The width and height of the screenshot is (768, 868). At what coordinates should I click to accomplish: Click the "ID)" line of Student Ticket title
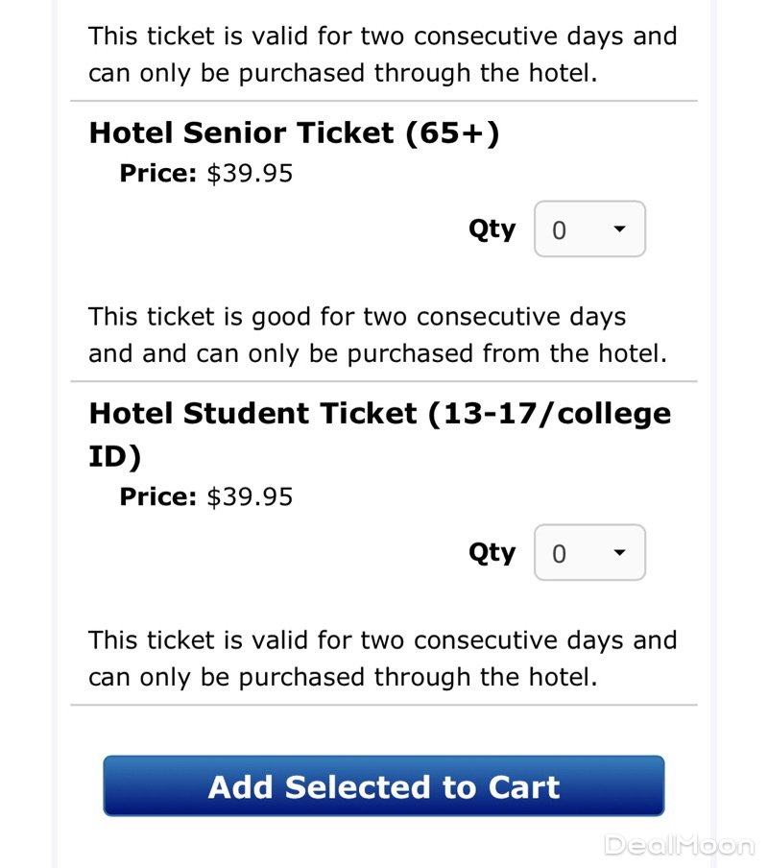pos(114,457)
